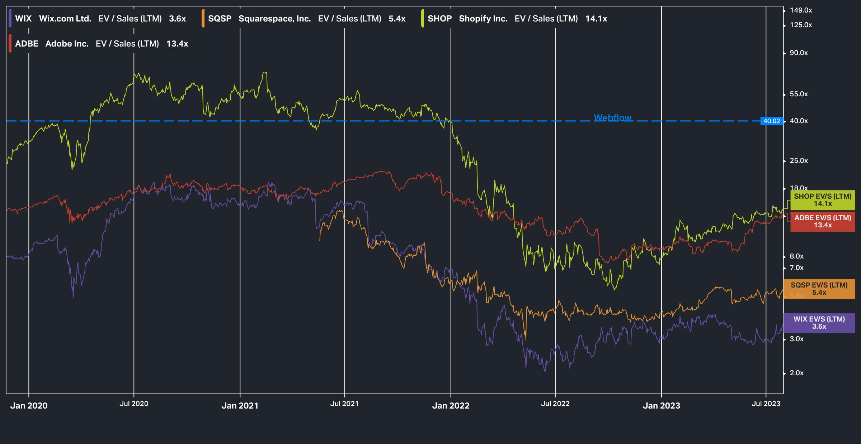Viewport: 861px width, 444px height.
Task: Click the Jan 2022 time axis label
Action: (x=451, y=405)
